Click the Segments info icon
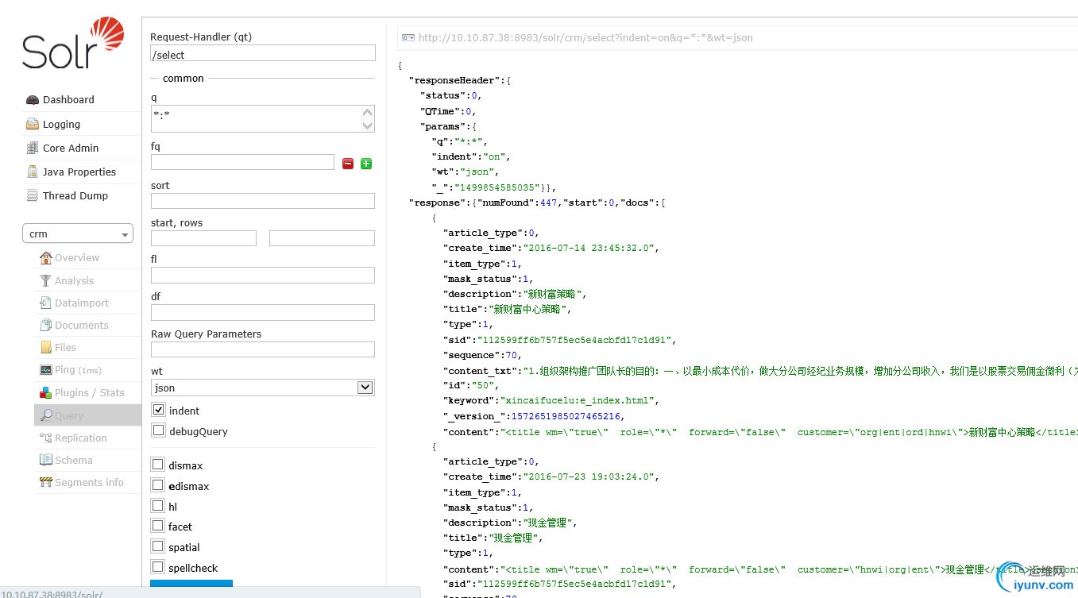Viewport: 1078px width, 598px height. pyautogui.click(x=46, y=482)
